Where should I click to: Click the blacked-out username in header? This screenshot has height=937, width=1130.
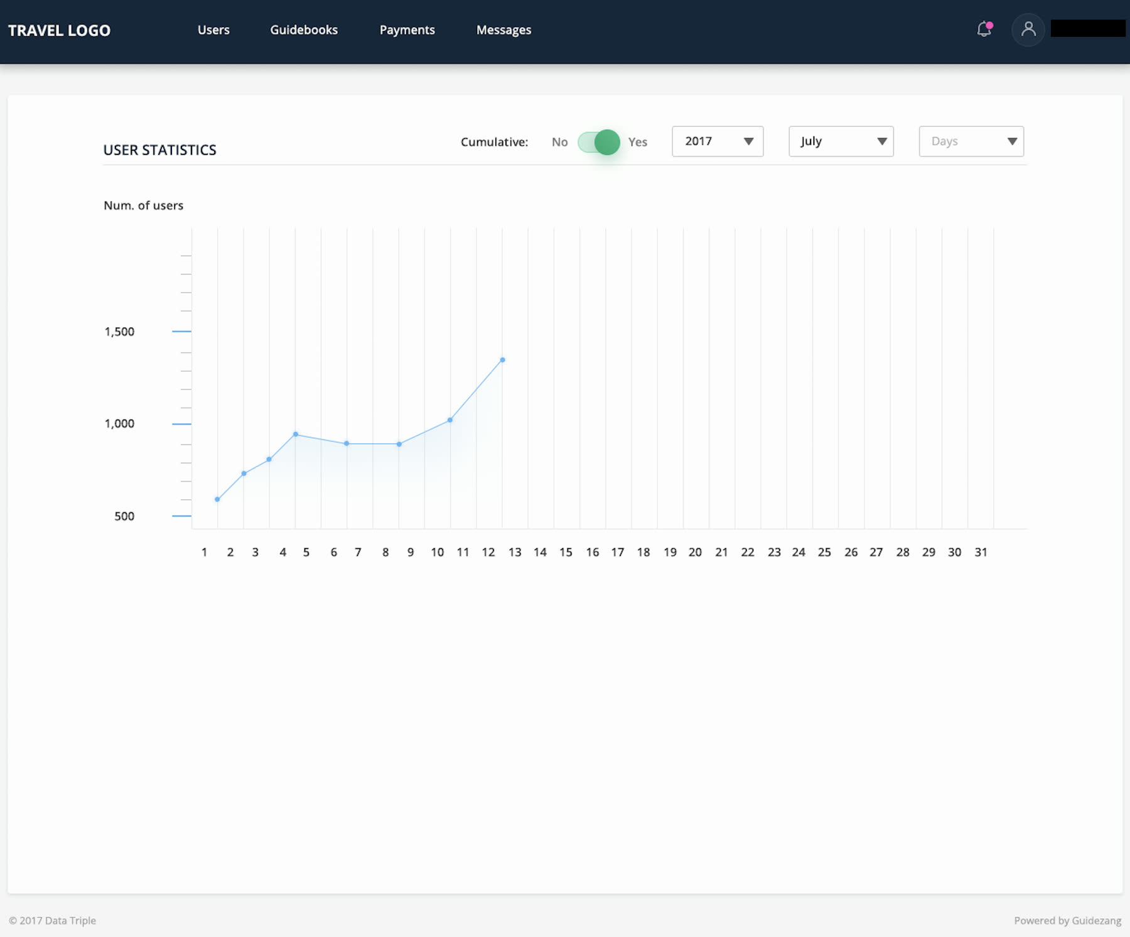point(1088,28)
